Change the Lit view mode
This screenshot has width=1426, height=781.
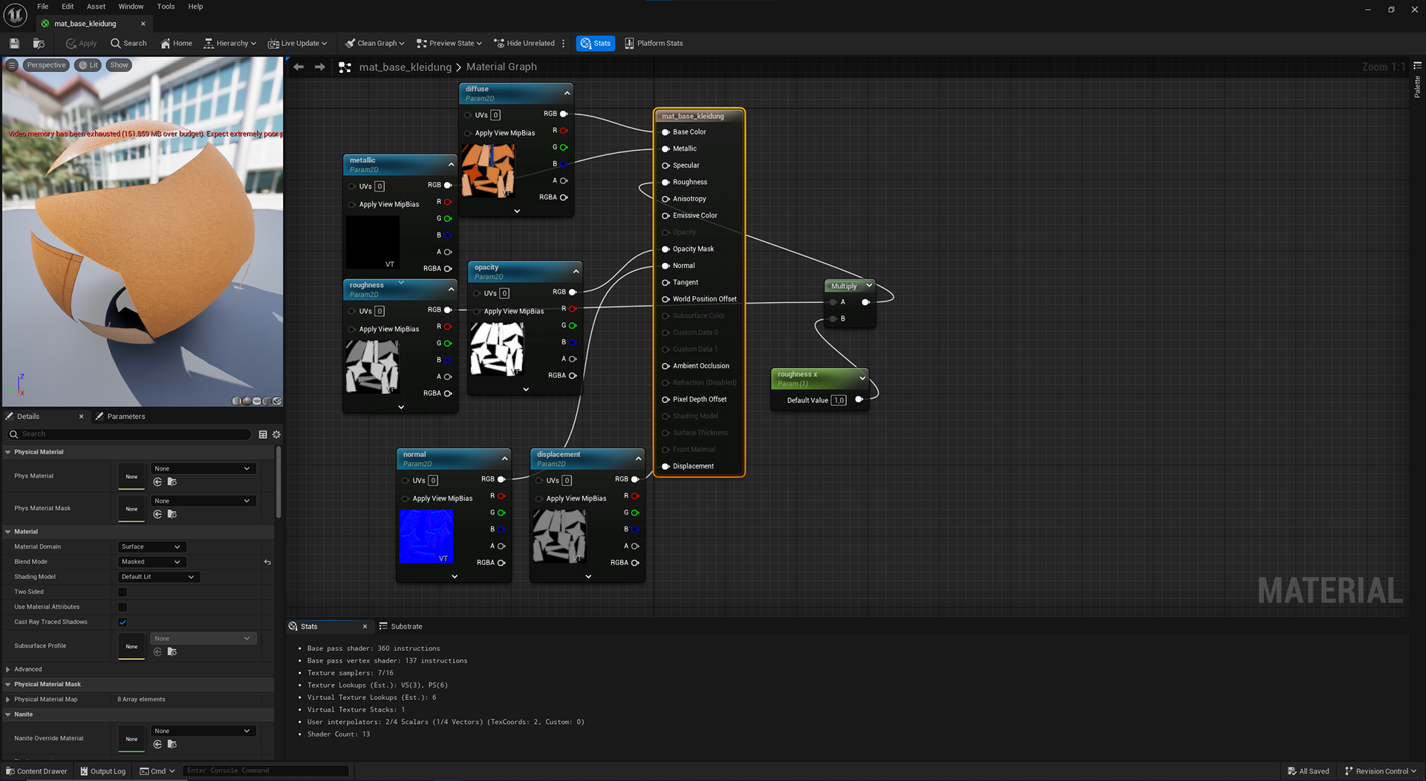coord(88,65)
